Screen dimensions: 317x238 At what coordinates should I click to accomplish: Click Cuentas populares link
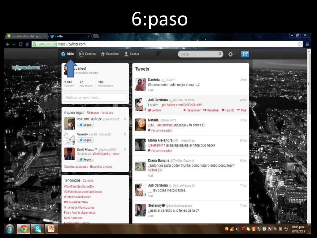click(x=76, y=167)
